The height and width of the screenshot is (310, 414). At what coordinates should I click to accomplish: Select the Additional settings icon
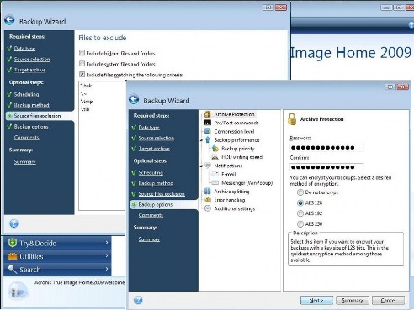[x=208, y=208]
